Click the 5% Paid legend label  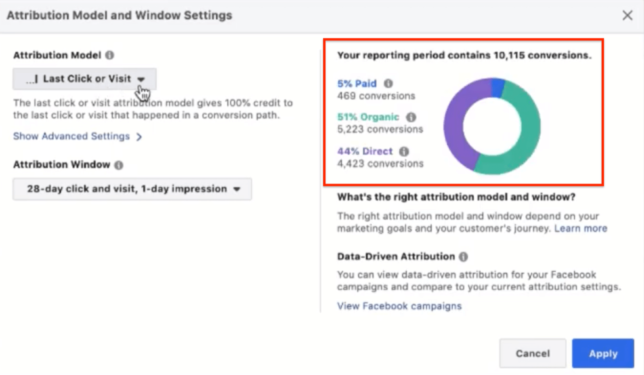357,84
